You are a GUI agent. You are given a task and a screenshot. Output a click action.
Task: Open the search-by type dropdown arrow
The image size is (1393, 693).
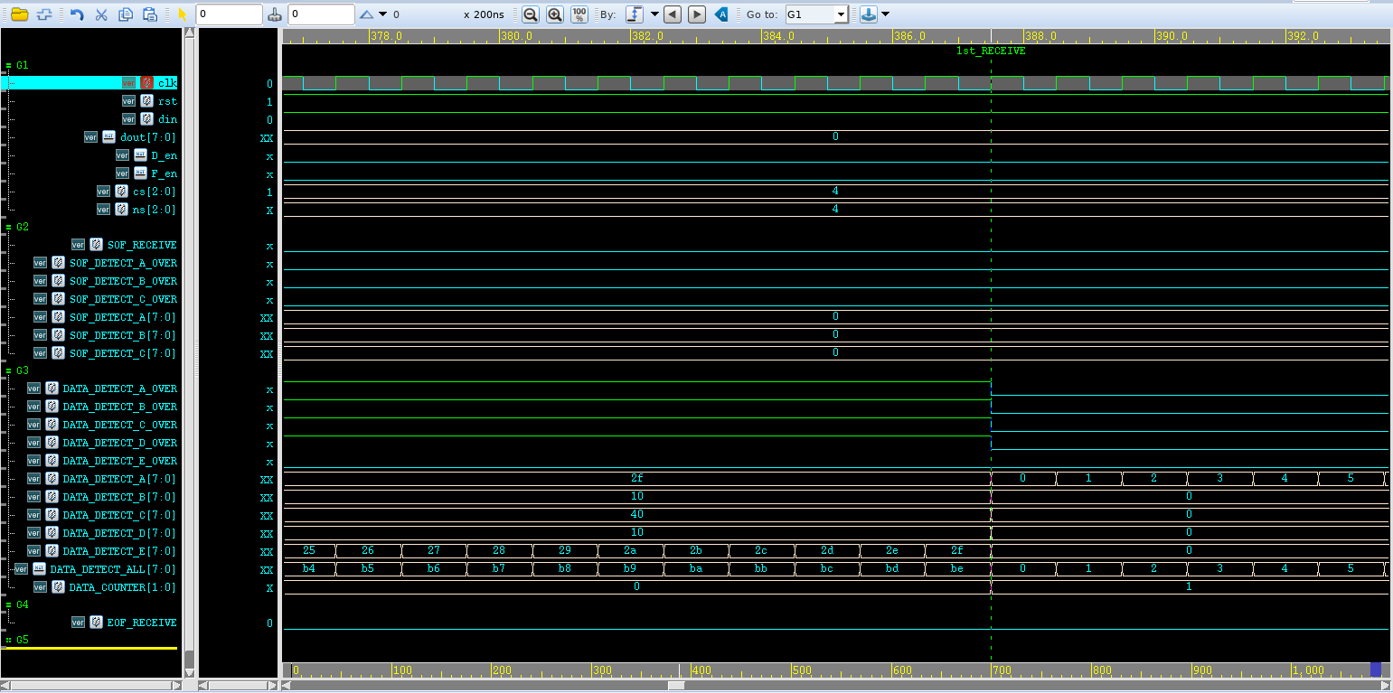coord(654,14)
